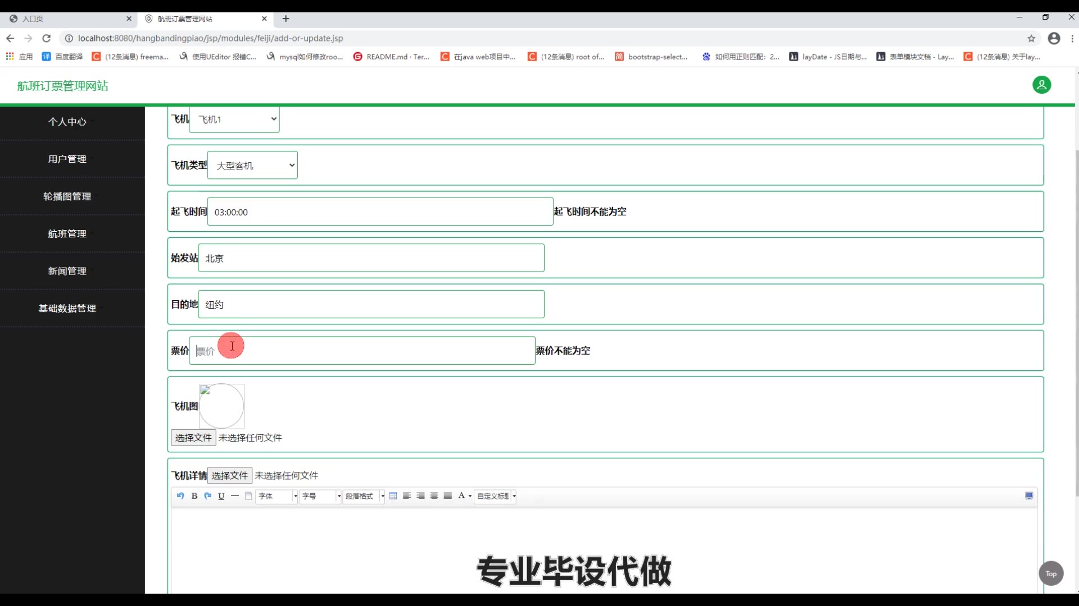This screenshot has width=1079, height=606.
Task: Toggle underline formatting in editor
Action: click(x=221, y=496)
